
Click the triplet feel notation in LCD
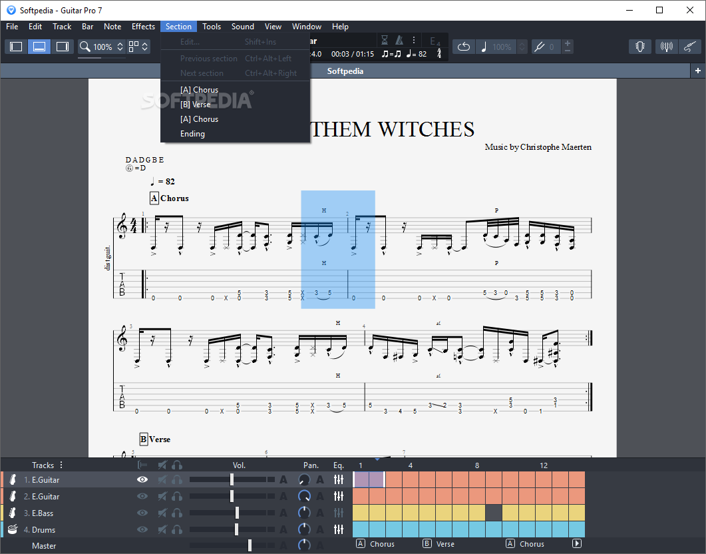click(x=391, y=54)
